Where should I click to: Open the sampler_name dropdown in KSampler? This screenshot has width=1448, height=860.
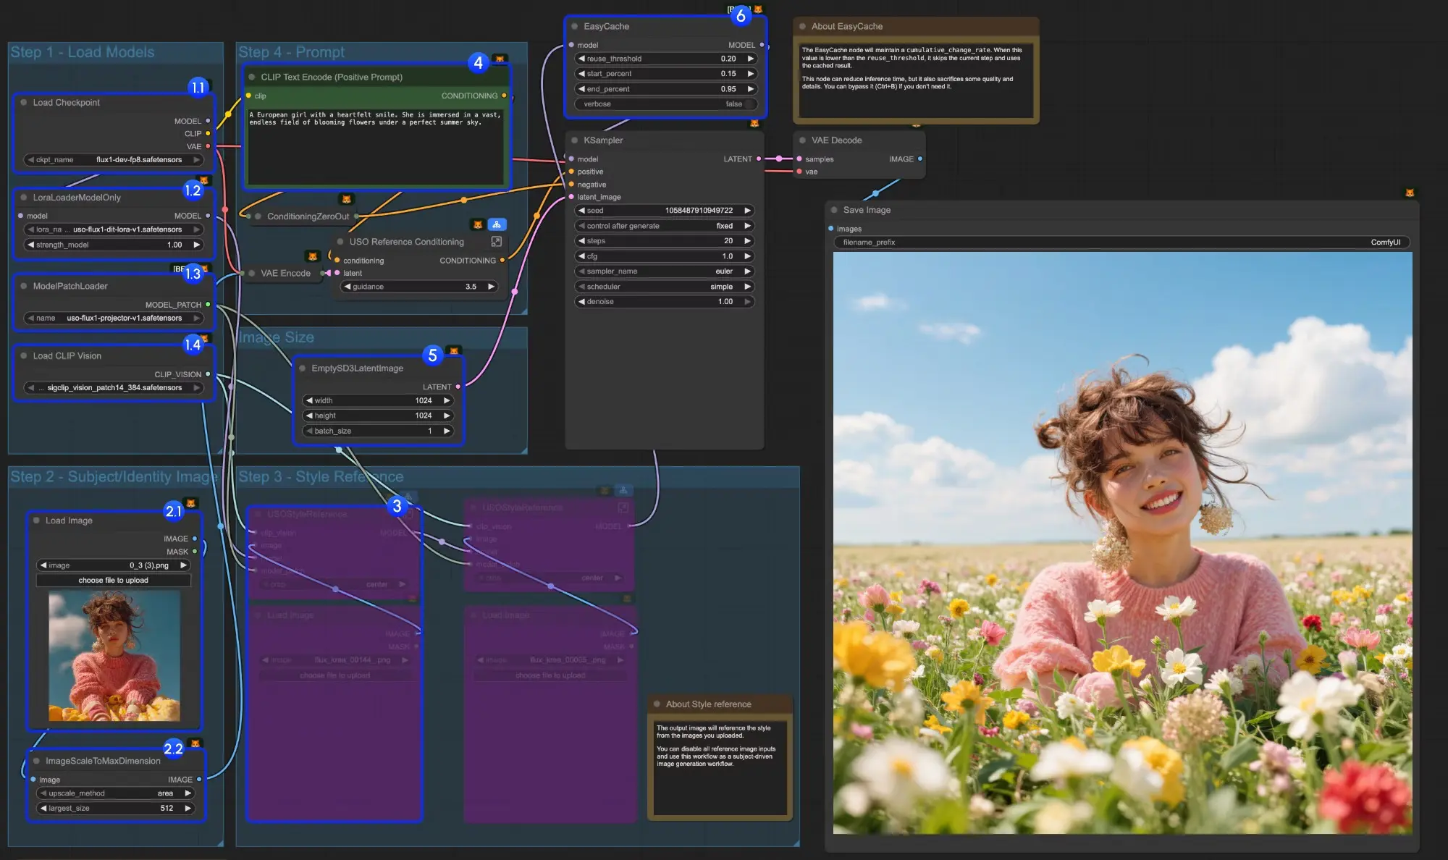[665, 271]
